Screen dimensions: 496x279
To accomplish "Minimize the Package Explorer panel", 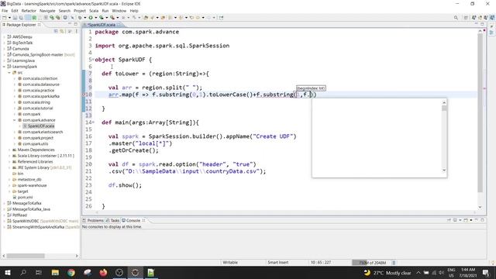I will click(70, 24).
